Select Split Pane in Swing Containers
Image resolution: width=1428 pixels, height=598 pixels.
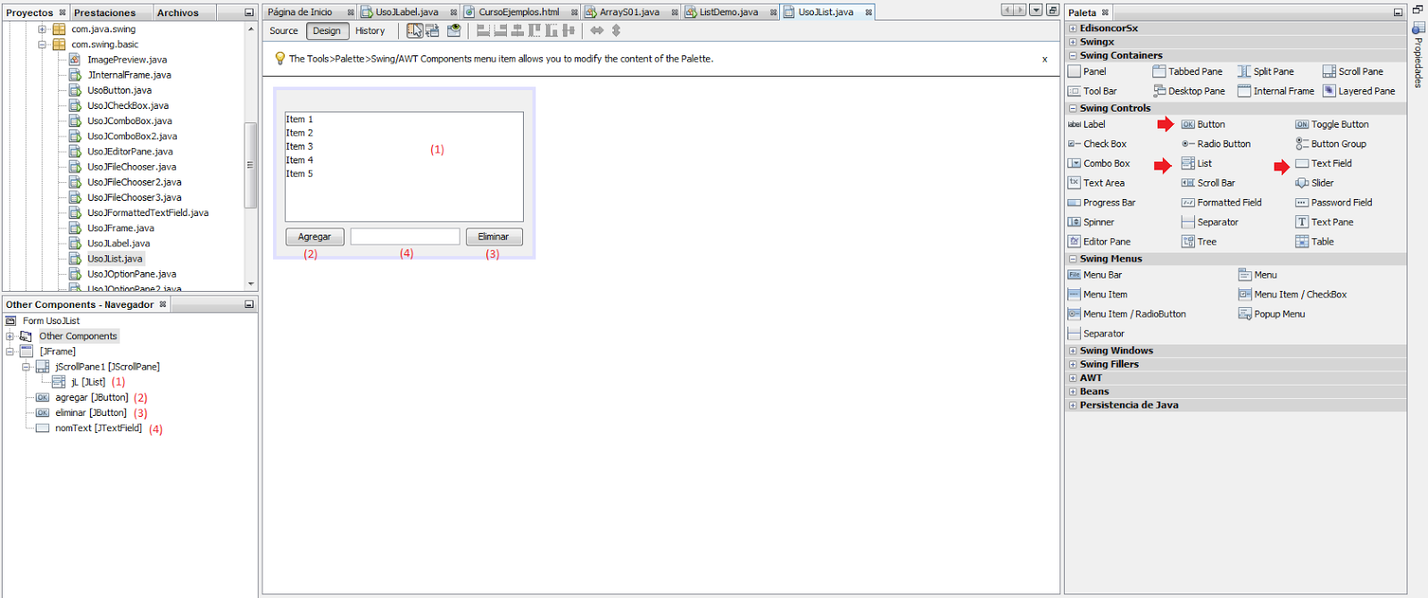(1266, 71)
